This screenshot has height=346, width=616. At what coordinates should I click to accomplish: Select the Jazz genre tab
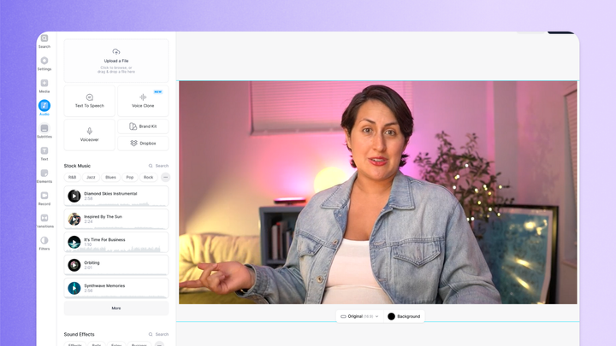(x=91, y=177)
